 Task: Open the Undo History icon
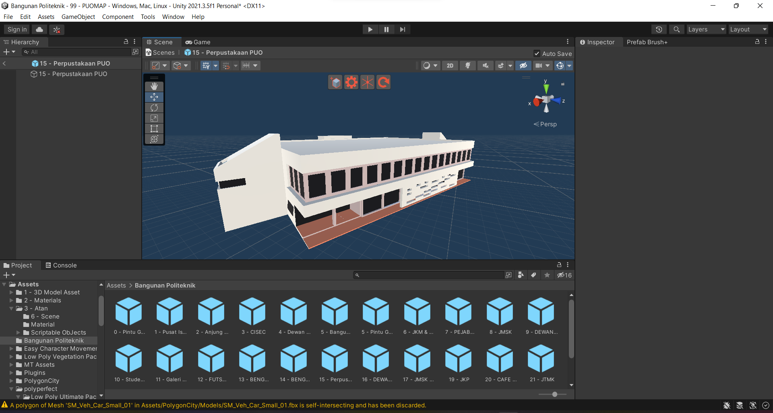[x=659, y=29]
